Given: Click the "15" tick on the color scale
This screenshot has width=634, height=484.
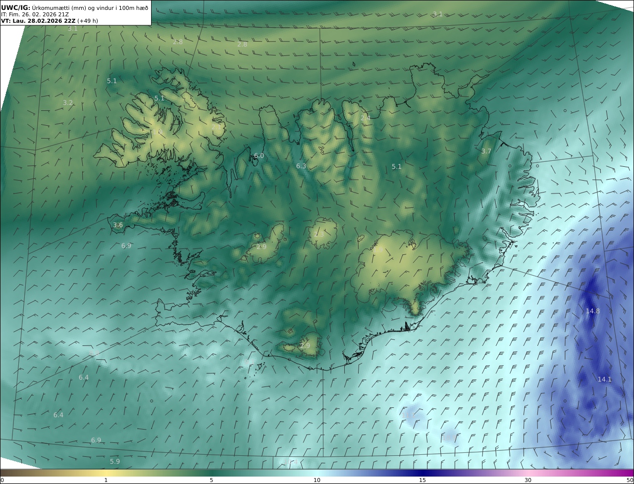Looking at the screenshot, I should click(x=423, y=480).
